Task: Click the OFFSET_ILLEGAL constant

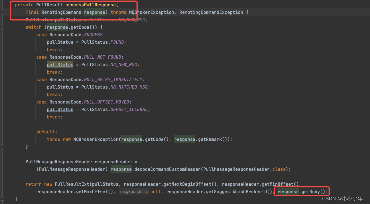Action: coord(129,110)
